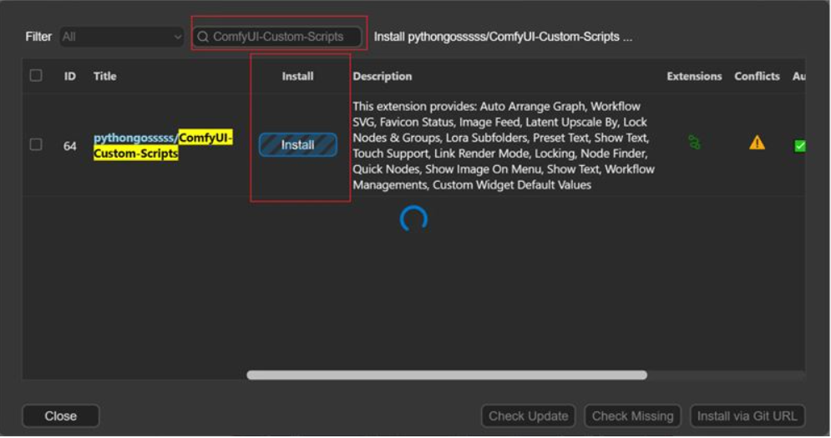Click the Extensions column header
The height and width of the screenshot is (438, 831).
(x=694, y=76)
